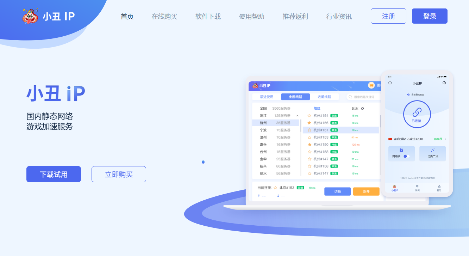Viewport: 469px width, 256px height.
Task: Click the 地区 column header
Action: (x=317, y=109)
